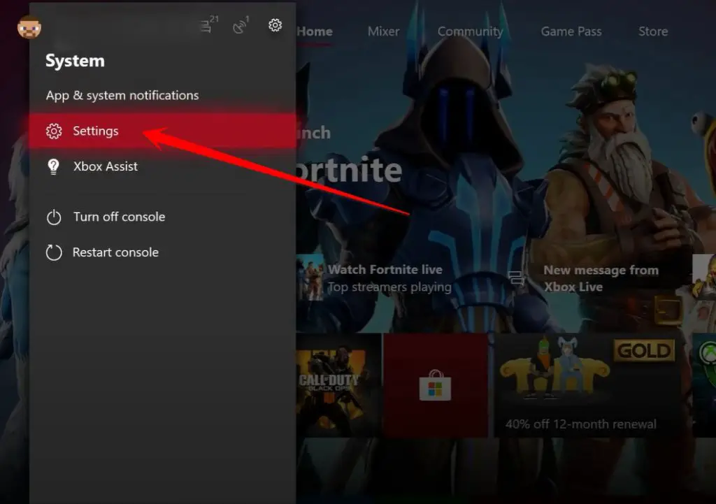The height and width of the screenshot is (504, 716).
Task: Click the Watch Fortnite live thumbnail image
Action: 310,278
